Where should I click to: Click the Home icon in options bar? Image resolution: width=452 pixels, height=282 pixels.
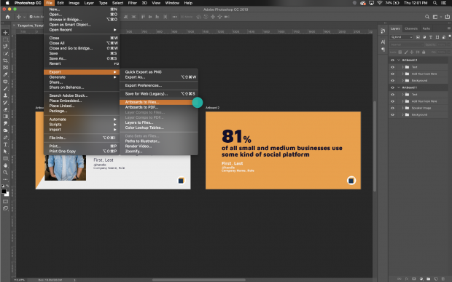click(x=7, y=17)
